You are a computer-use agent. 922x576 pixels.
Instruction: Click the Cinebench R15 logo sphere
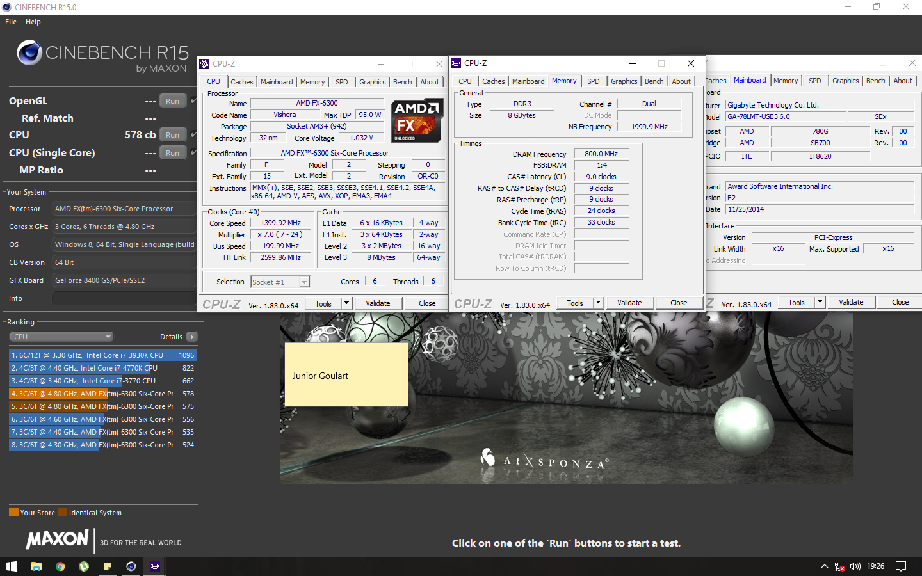pyautogui.click(x=29, y=52)
